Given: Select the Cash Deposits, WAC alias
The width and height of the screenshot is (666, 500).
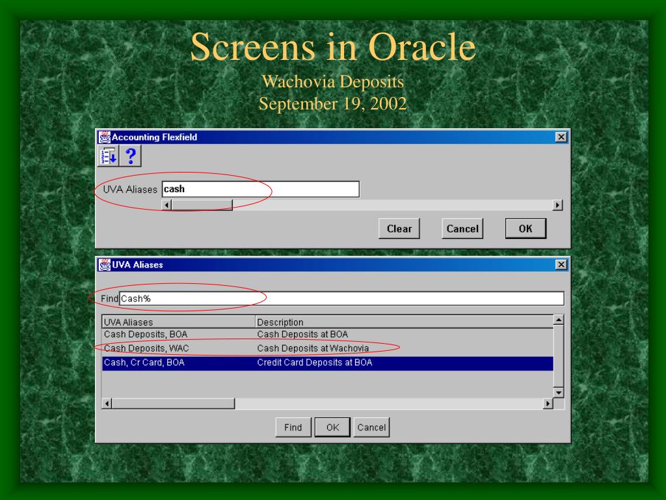Looking at the screenshot, I should coord(146,348).
